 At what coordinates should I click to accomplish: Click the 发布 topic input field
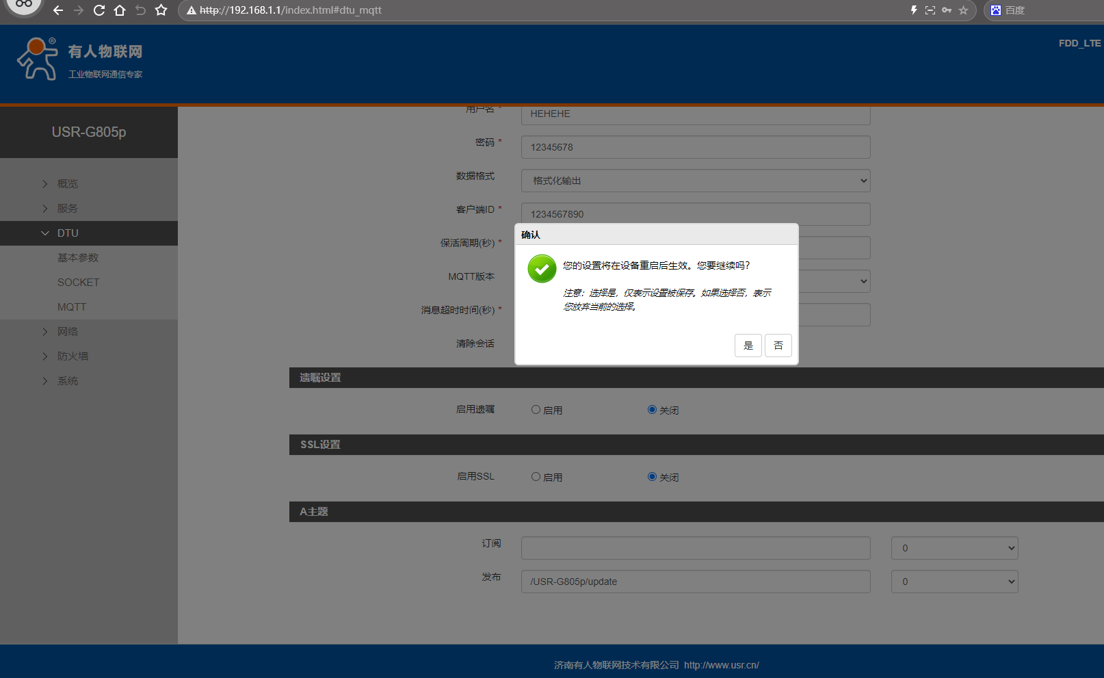tap(695, 582)
